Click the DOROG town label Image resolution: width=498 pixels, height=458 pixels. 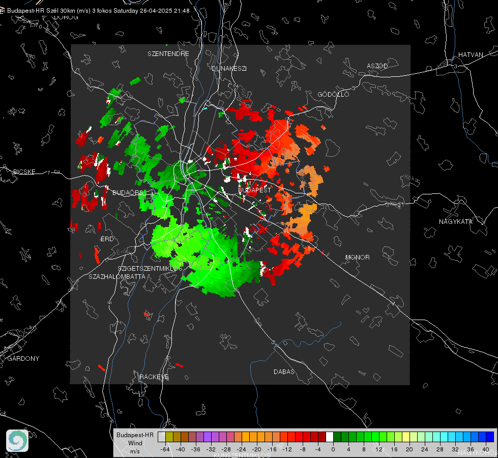66,17
